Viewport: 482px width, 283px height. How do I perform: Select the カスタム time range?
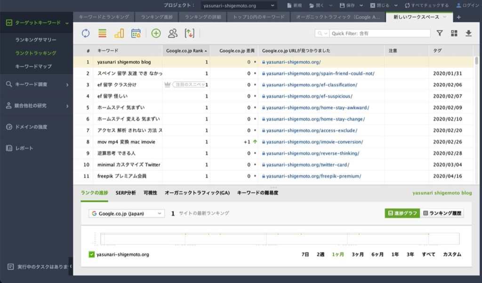point(452,254)
